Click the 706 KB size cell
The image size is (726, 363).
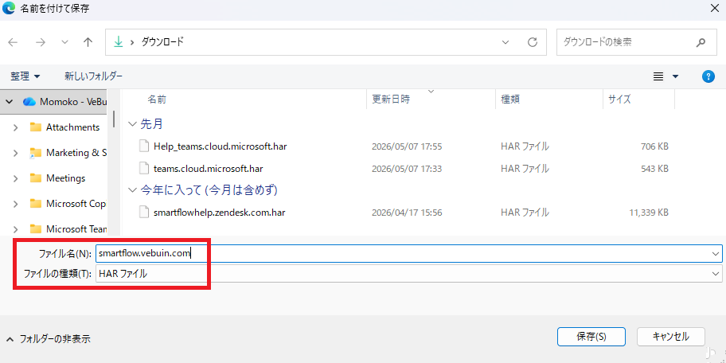click(654, 146)
